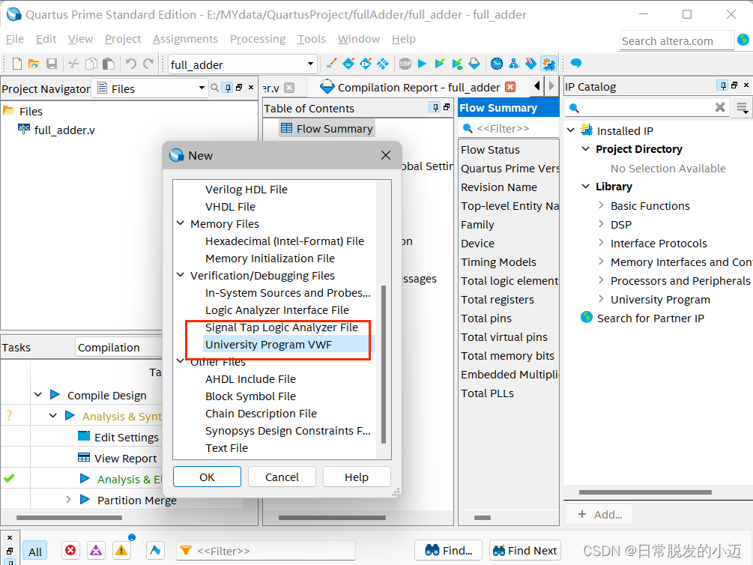This screenshot has height=565, width=753.
Task: Click Cancel in the New dialog
Action: pyautogui.click(x=282, y=477)
